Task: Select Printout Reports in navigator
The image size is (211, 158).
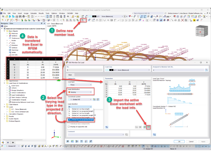Action: click(14, 121)
